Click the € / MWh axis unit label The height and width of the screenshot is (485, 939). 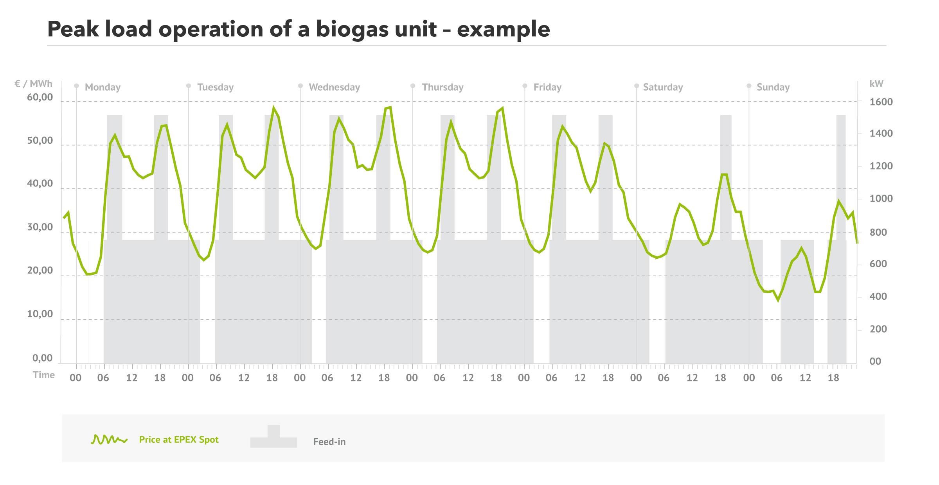coord(33,84)
